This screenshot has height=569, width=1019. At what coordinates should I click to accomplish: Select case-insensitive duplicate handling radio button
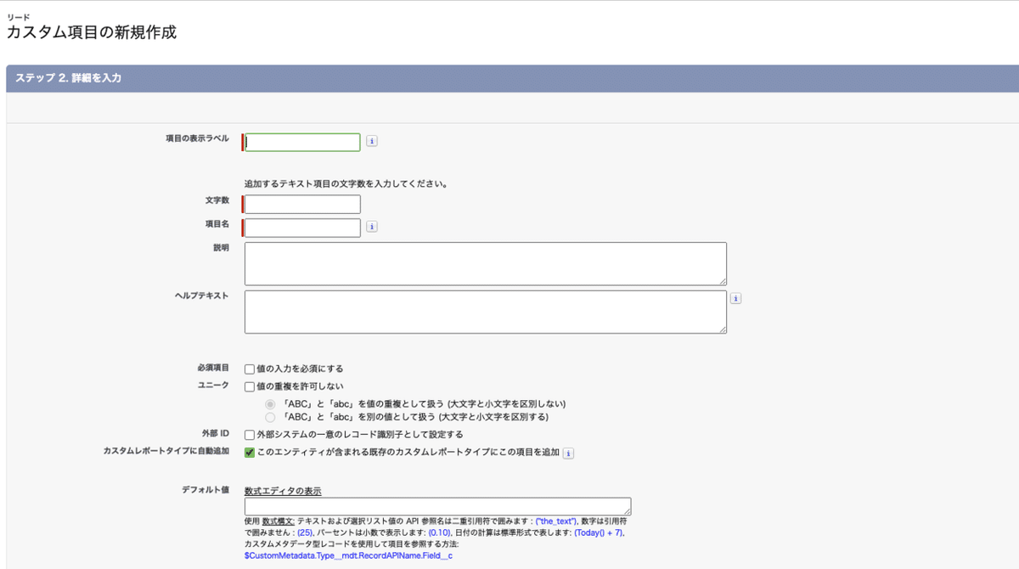270,403
